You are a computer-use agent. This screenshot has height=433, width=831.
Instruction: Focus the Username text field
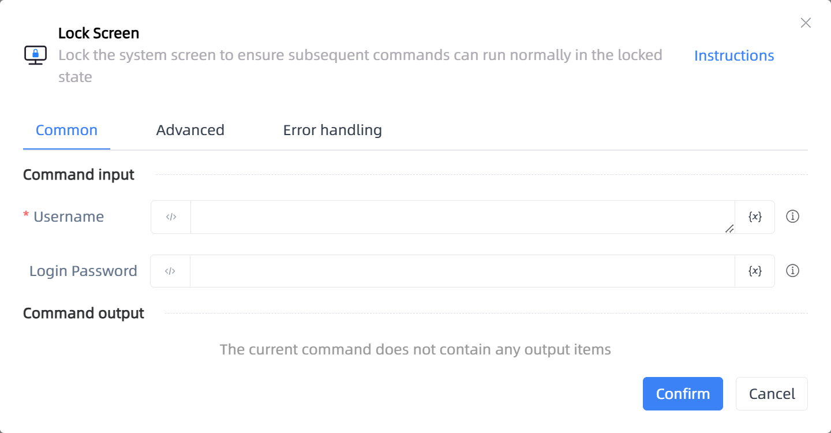pyautogui.click(x=462, y=217)
